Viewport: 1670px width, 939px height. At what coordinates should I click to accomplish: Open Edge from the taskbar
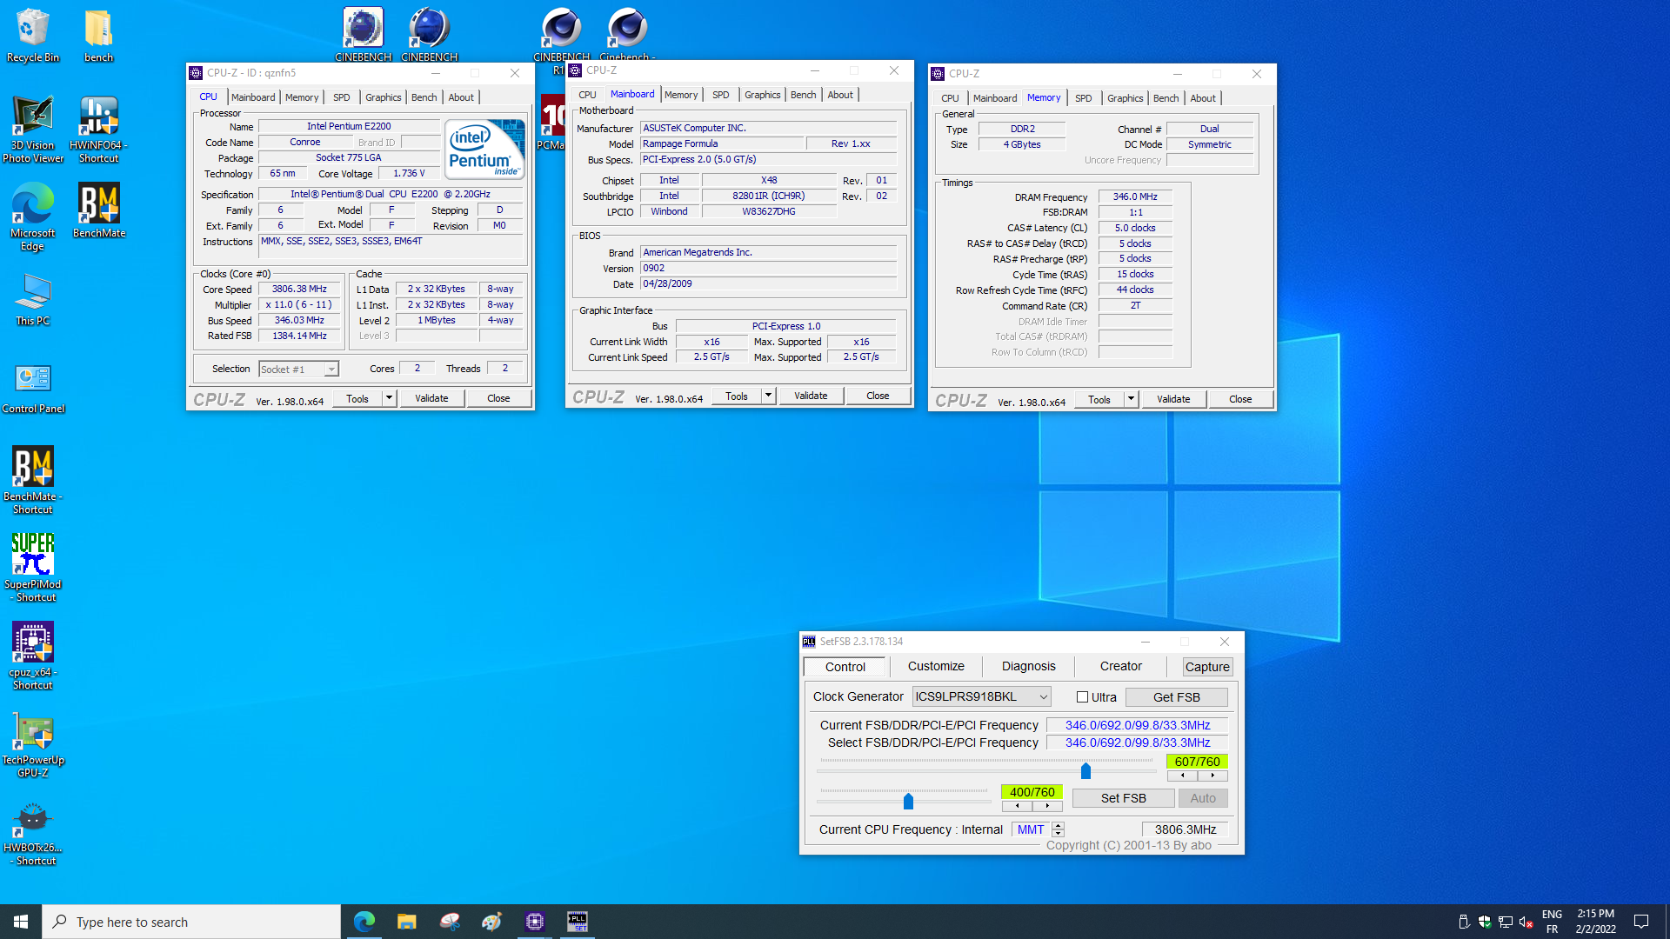(364, 922)
